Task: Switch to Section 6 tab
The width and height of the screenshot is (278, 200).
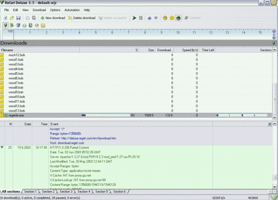Action: click(119, 192)
